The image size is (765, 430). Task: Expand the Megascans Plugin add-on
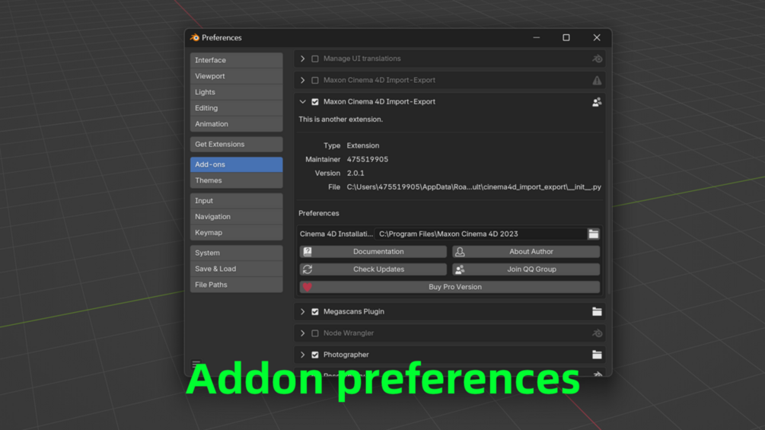click(302, 311)
